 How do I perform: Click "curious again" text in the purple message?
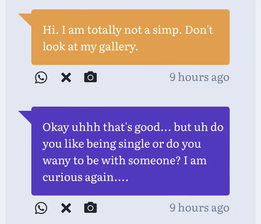[85, 177]
